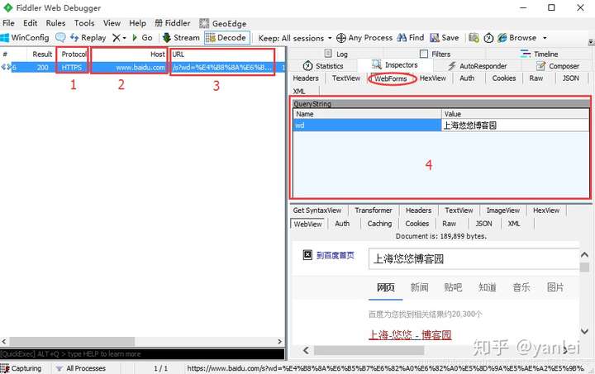Click the comment speech bubble icon
The image size is (595, 374).
click(x=60, y=37)
